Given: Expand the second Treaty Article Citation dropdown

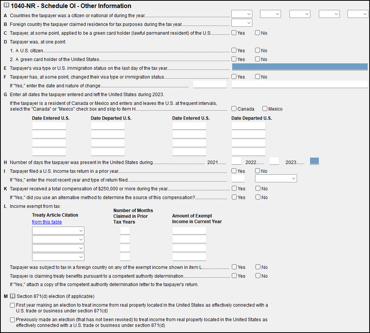Looking at the screenshot, I should point(58,240).
